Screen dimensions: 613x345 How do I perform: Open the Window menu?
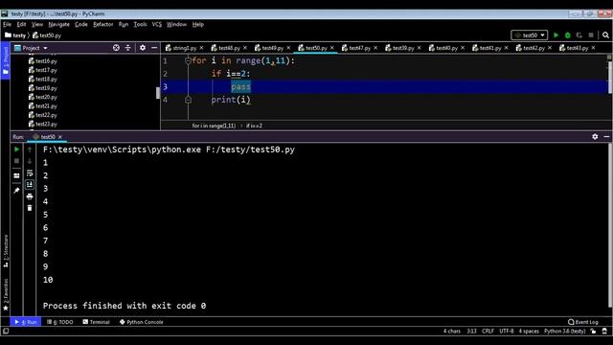click(x=176, y=24)
